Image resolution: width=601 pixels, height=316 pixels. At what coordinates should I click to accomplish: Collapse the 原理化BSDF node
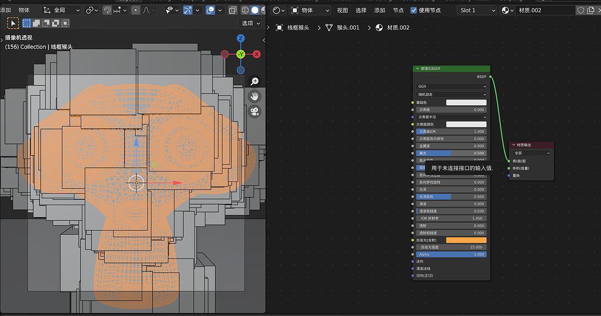click(x=417, y=68)
